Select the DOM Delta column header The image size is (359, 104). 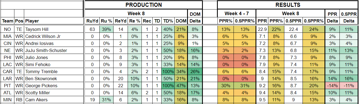coord(195,17)
